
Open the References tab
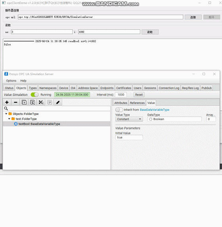point(137,103)
